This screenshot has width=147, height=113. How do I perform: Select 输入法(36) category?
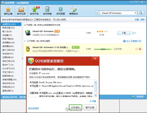[7, 32]
